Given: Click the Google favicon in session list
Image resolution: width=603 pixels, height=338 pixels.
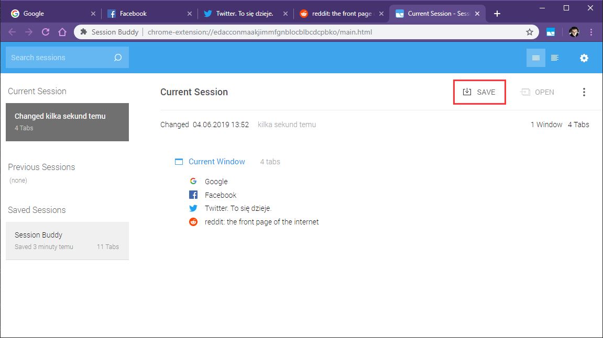Looking at the screenshot, I should (x=193, y=181).
